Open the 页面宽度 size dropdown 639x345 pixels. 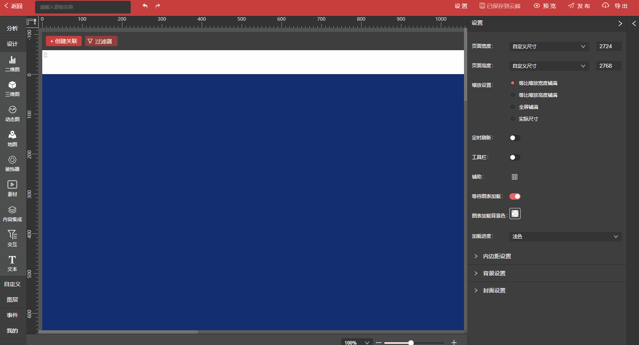[549, 47]
